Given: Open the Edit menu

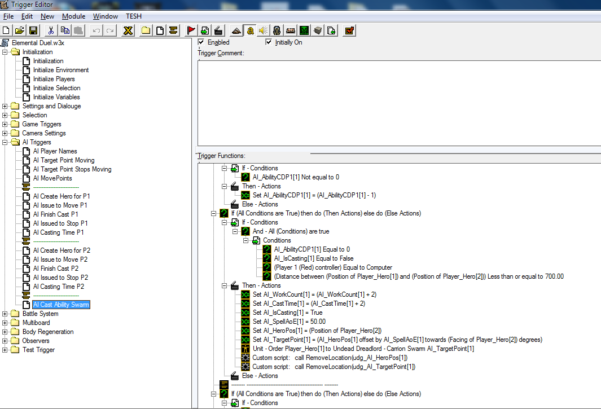Looking at the screenshot, I should coord(27,16).
